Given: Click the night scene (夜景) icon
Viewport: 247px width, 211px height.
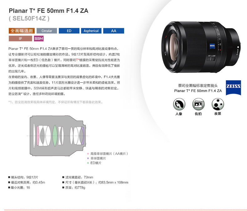Looking at the screenshot, I should pos(218,104).
